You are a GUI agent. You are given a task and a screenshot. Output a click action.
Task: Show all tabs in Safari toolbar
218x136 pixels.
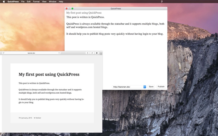tap(92, 53)
